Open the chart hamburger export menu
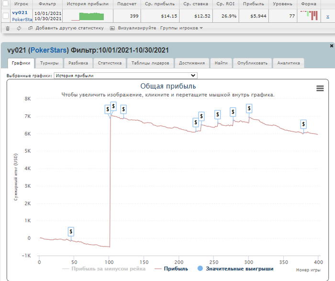This screenshot has width=335, height=281. [x=320, y=88]
